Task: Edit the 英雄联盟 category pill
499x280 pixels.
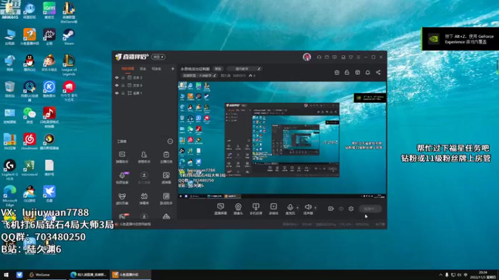Action: 199,75
